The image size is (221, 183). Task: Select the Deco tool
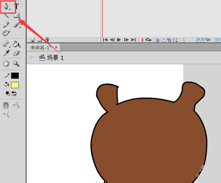point(6,33)
